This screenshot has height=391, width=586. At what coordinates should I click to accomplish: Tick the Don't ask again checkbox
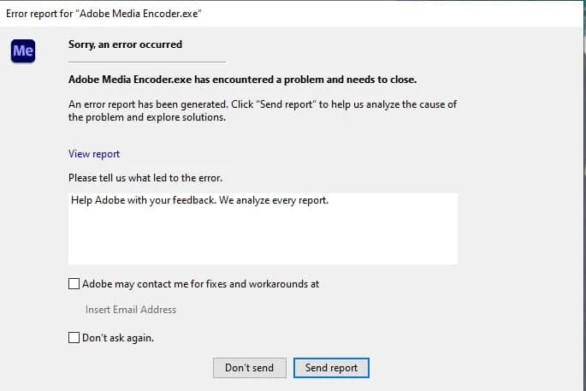74,338
